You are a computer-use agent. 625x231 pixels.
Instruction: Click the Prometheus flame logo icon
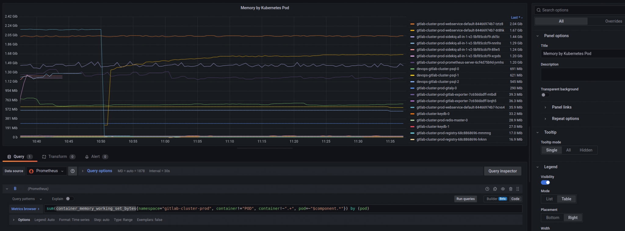click(31, 171)
